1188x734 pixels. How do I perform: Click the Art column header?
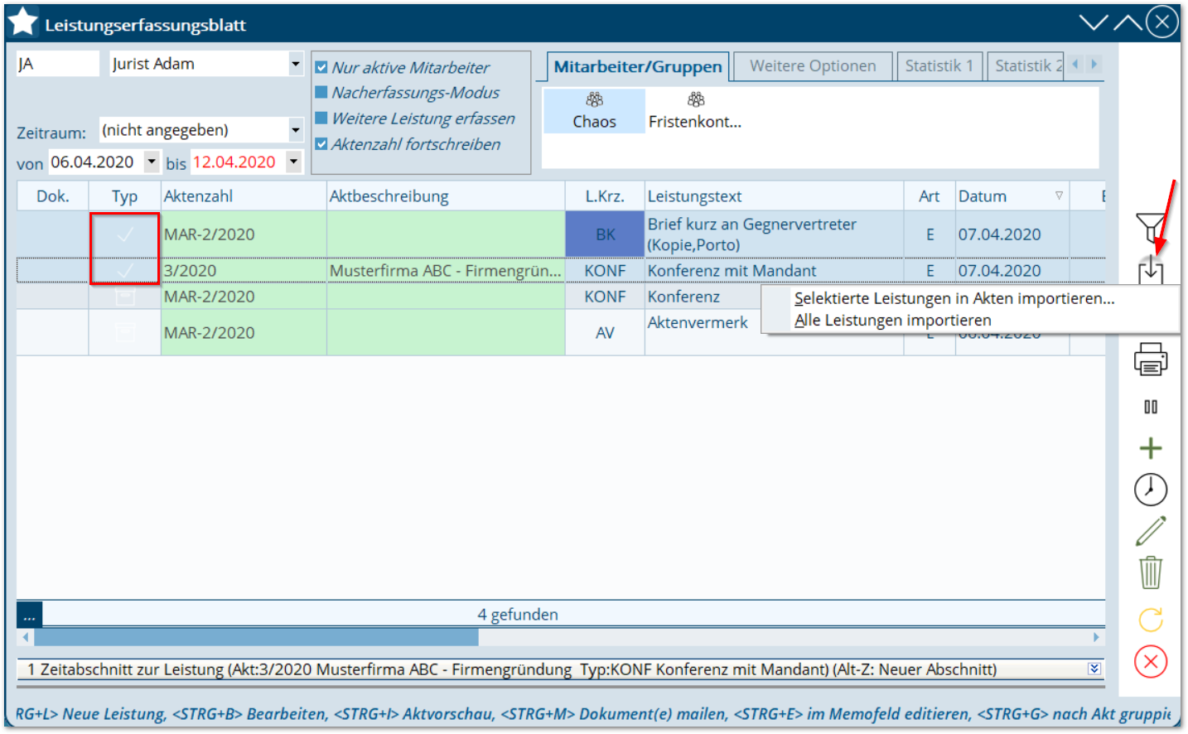pos(929,196)
